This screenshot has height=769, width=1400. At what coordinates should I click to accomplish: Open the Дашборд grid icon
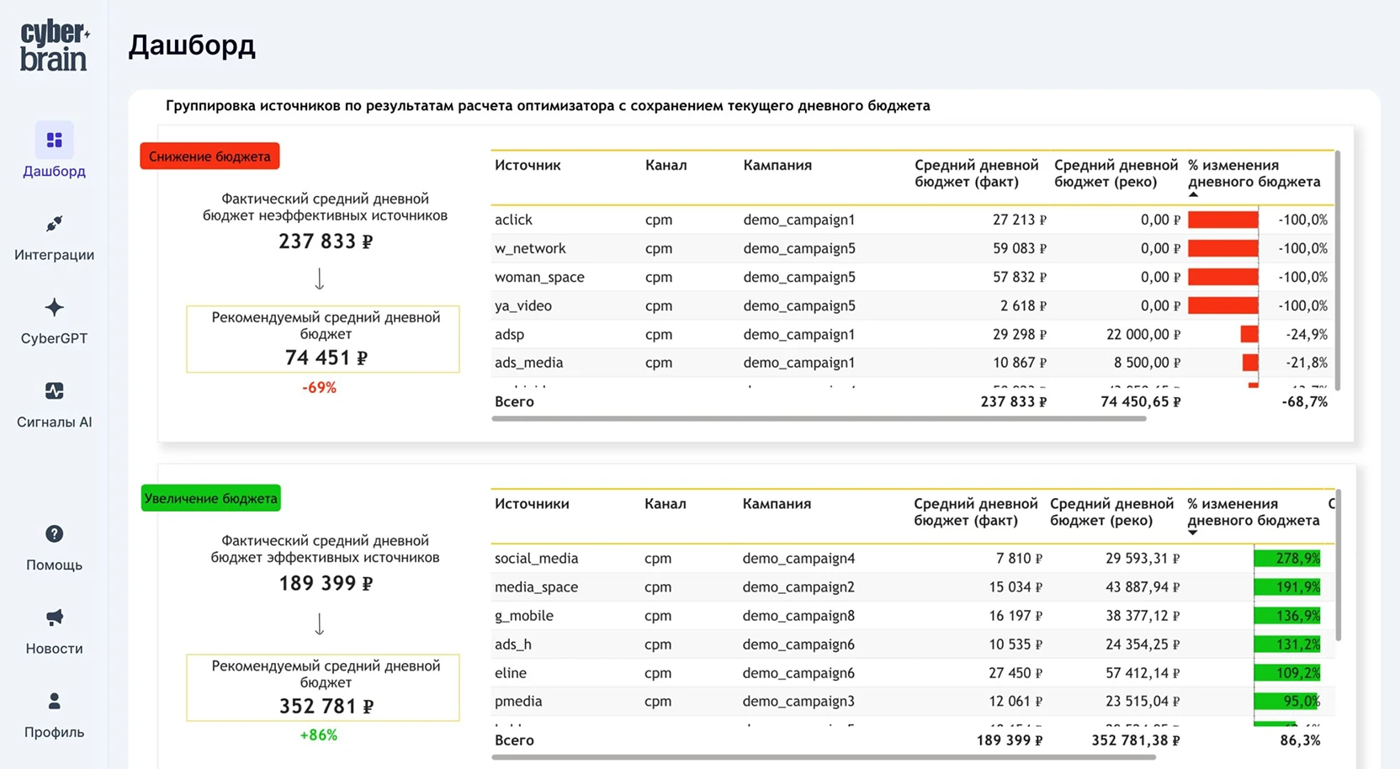[54, 140]
